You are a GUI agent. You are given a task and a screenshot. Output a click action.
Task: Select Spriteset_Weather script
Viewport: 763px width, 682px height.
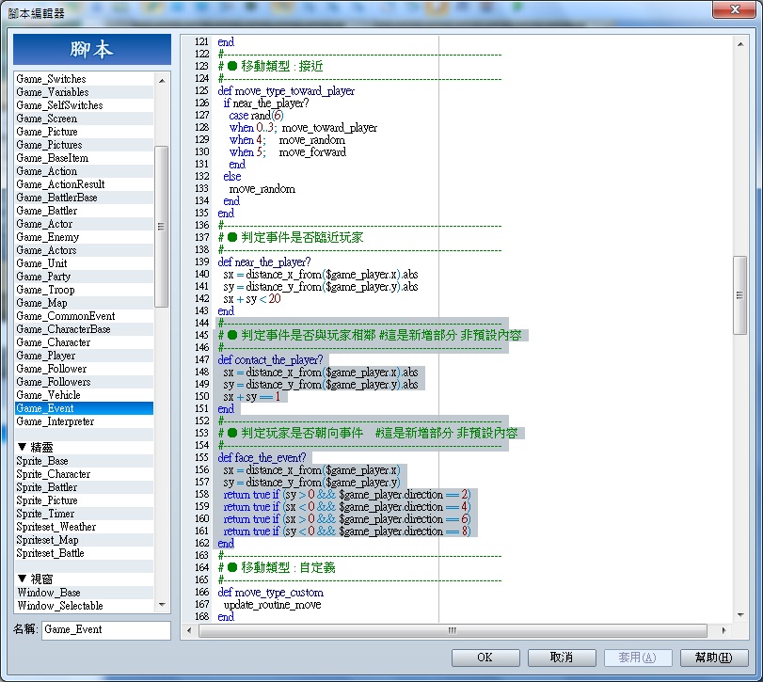pyautogui.click(x=84, y=527)
